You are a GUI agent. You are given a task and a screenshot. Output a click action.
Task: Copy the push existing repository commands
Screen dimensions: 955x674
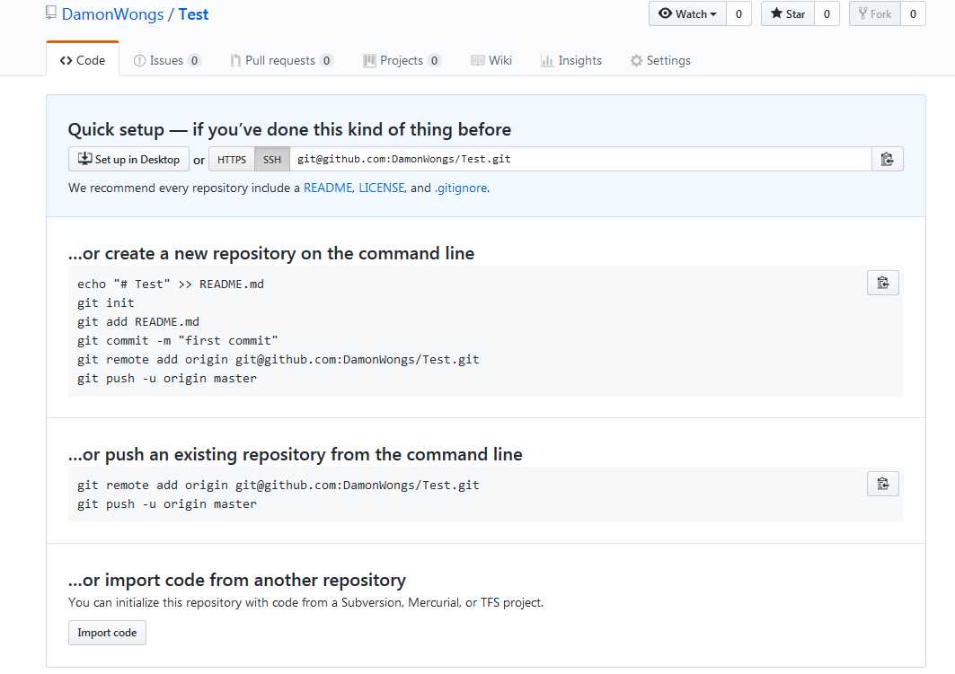[x=882, y=484]
